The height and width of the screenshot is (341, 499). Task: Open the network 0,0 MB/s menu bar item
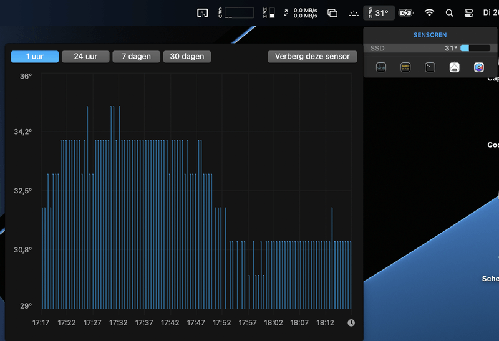pos(301,13)
